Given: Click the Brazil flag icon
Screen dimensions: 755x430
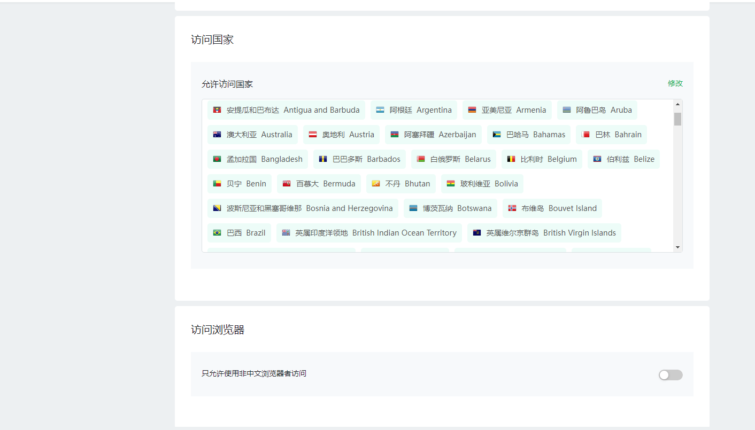Looking at the screenshot, I should tap(217, 233).
